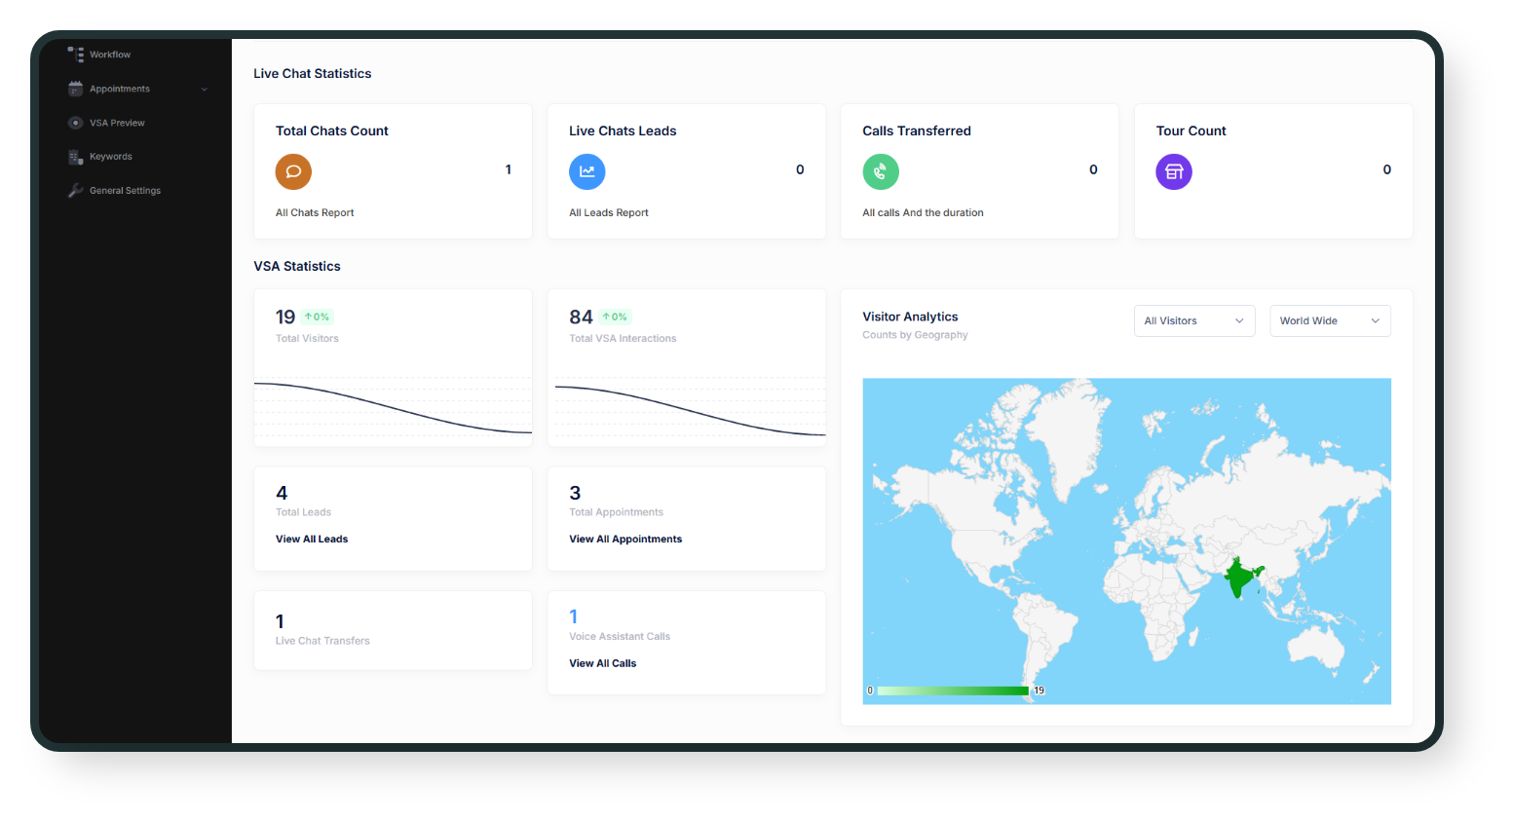The width and height of the screenshot is (1513, 821).
Task: Click the Appointments calendar icon
Action: coord(76,89)
